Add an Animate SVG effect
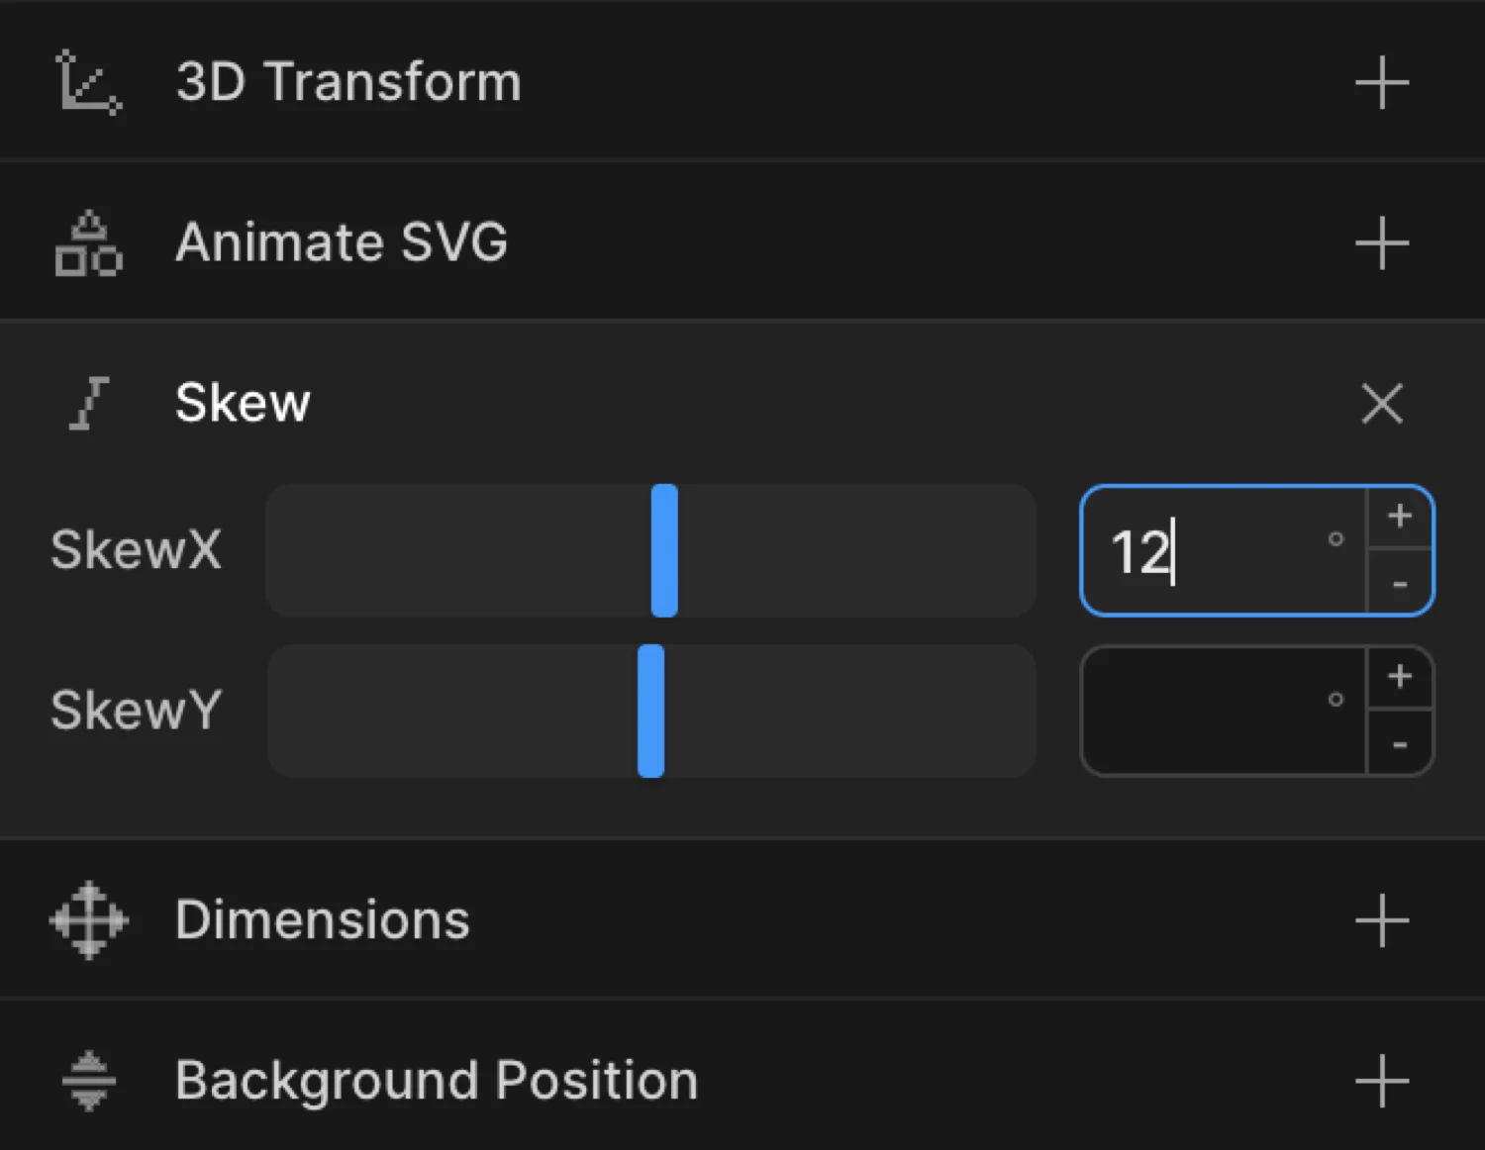Viewport: 1485px width, 1150px height. [1382, 242]
